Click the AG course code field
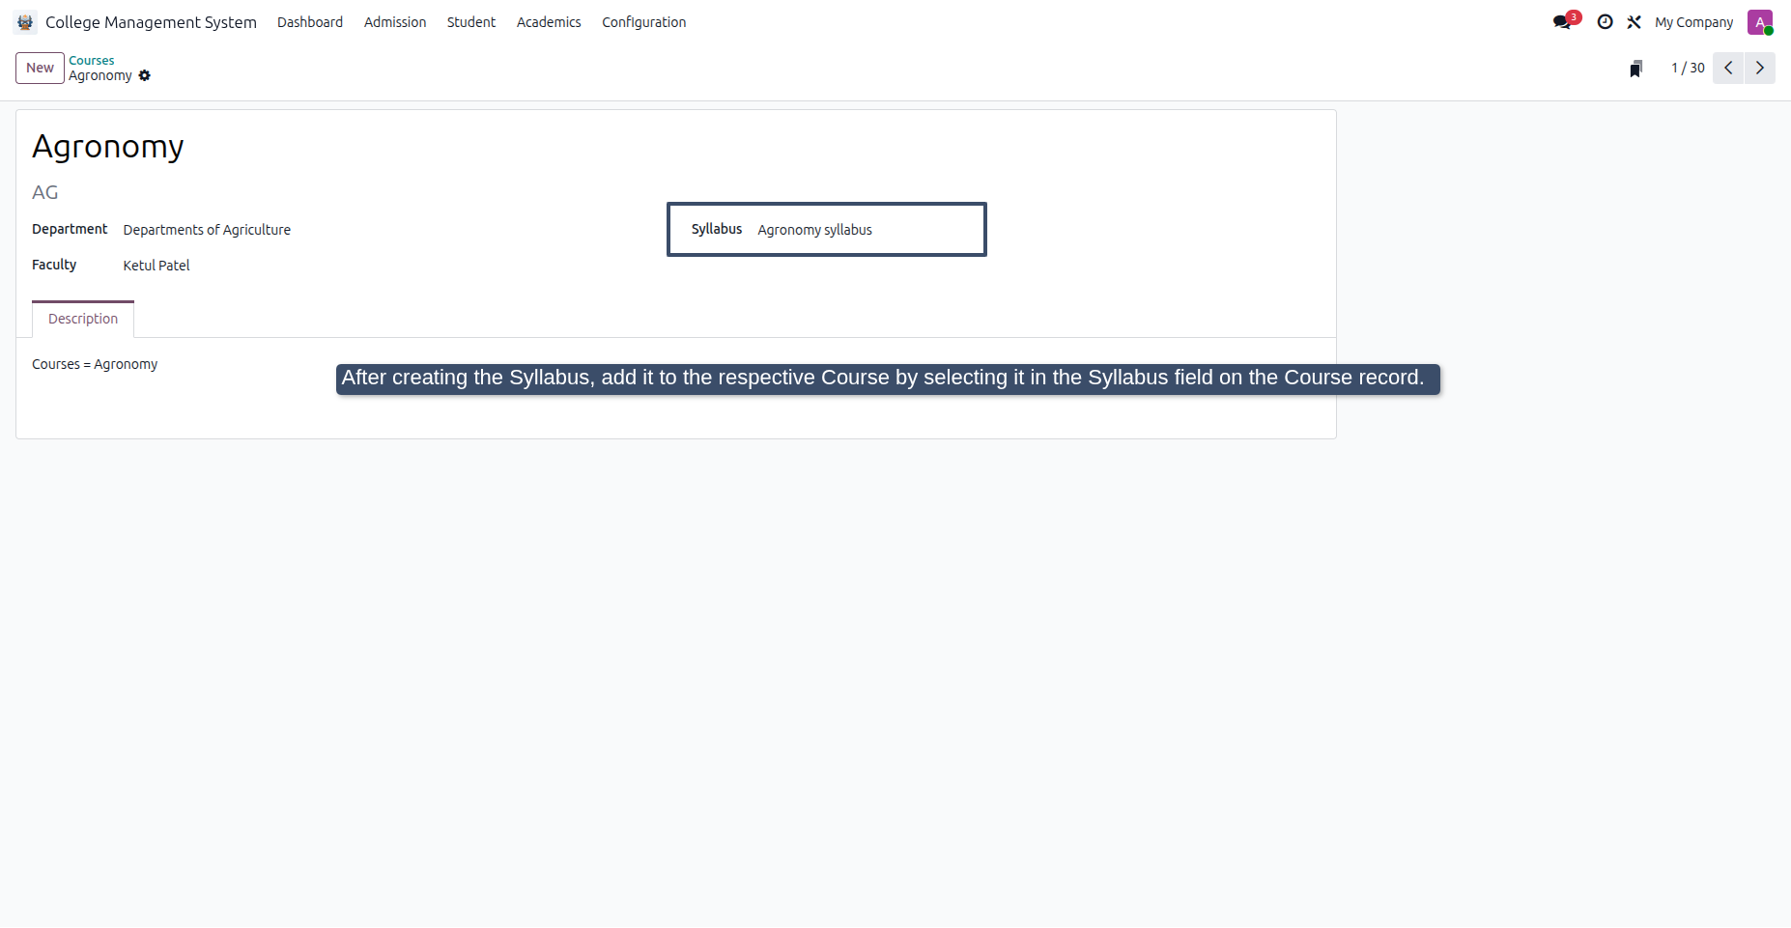 tap(45, 192)
